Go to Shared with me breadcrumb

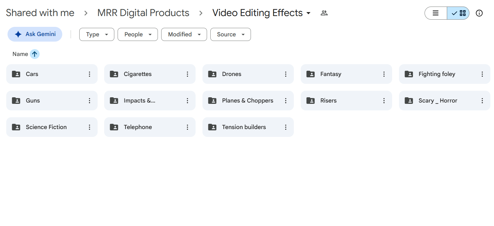point(40,13)
